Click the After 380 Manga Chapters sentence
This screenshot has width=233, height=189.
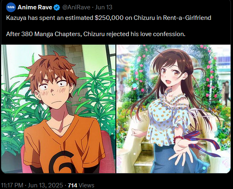(96, 34)
